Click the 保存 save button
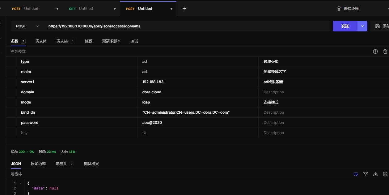The width and height of the screenshot is (389, 195). [x=382, y=26]
